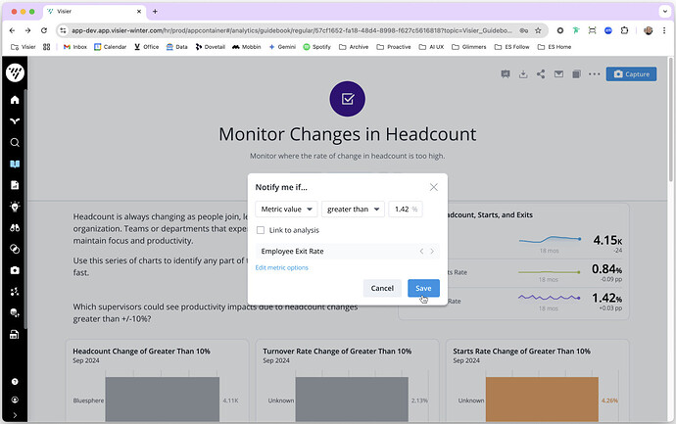
Task: Save the notification rule
Action: coord(423,288)
